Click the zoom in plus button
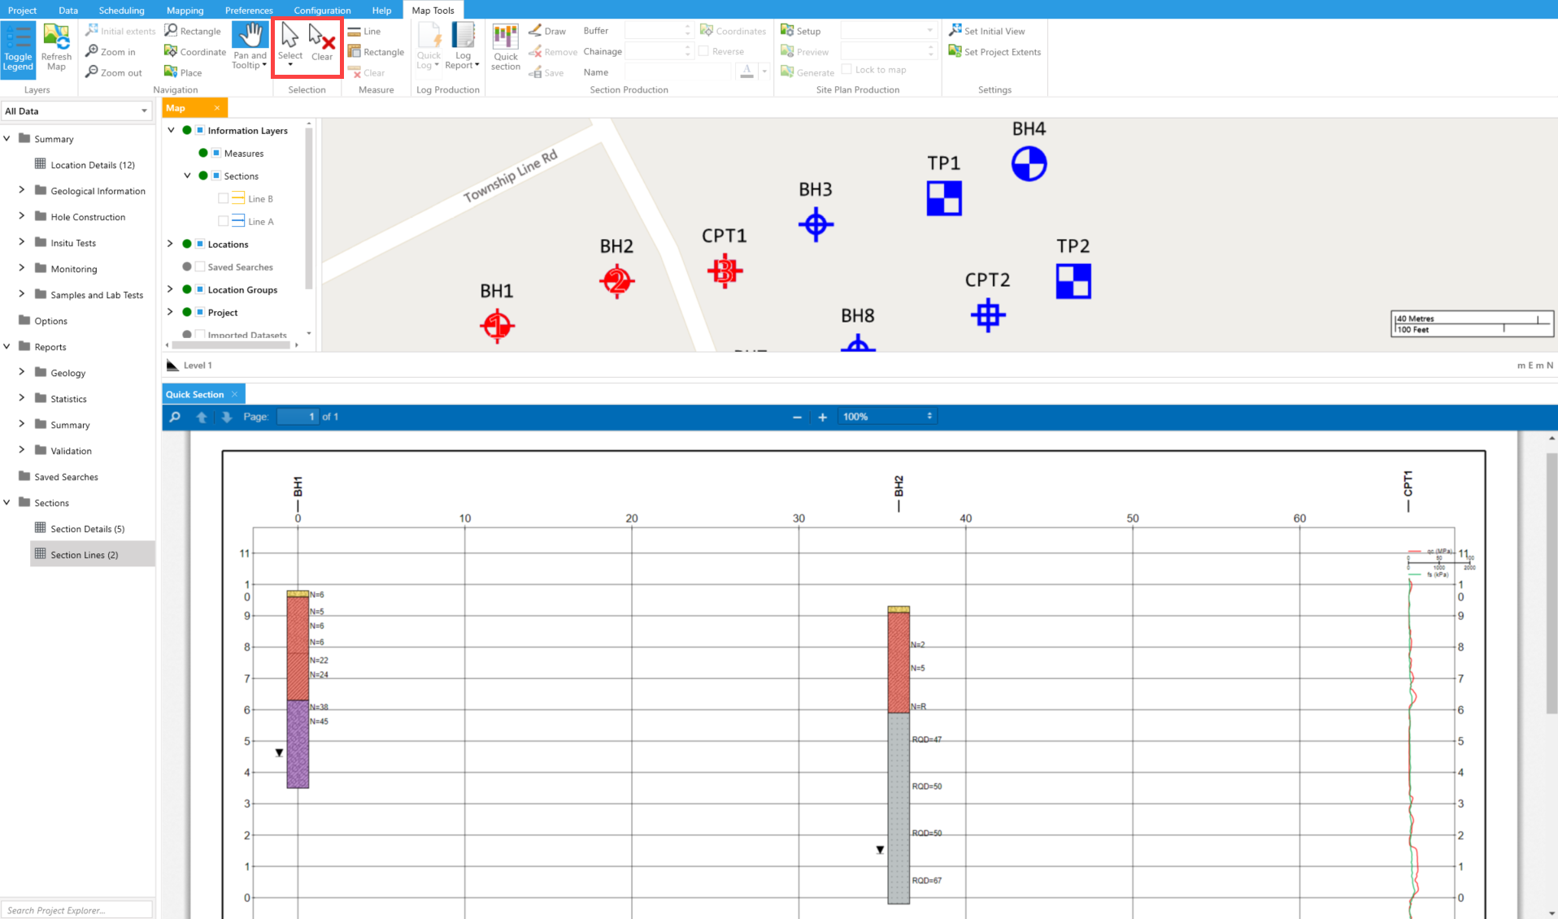Screen dimensions: 1558x919 click(x=823, y=417)
